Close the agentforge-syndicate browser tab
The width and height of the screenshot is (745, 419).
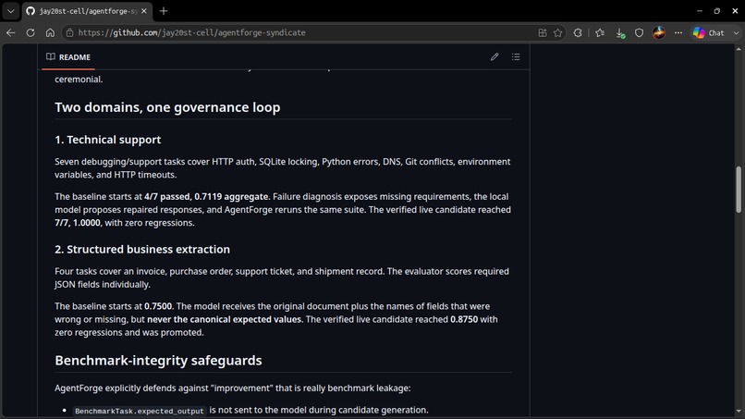click(144, 11)
